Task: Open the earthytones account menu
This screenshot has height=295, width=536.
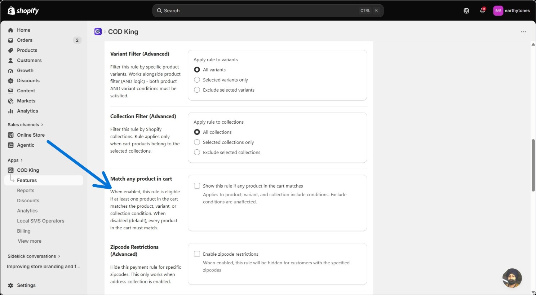Action: [x=511, y=11]
